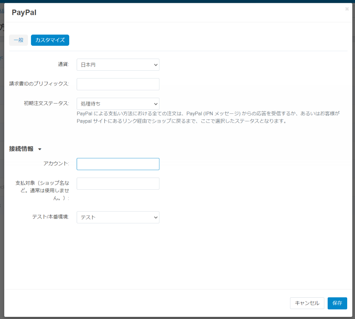This screenshot has width=355, height=319.
Task: Click the 請求書IDのプリフィックス label
Action: (39, 84)
